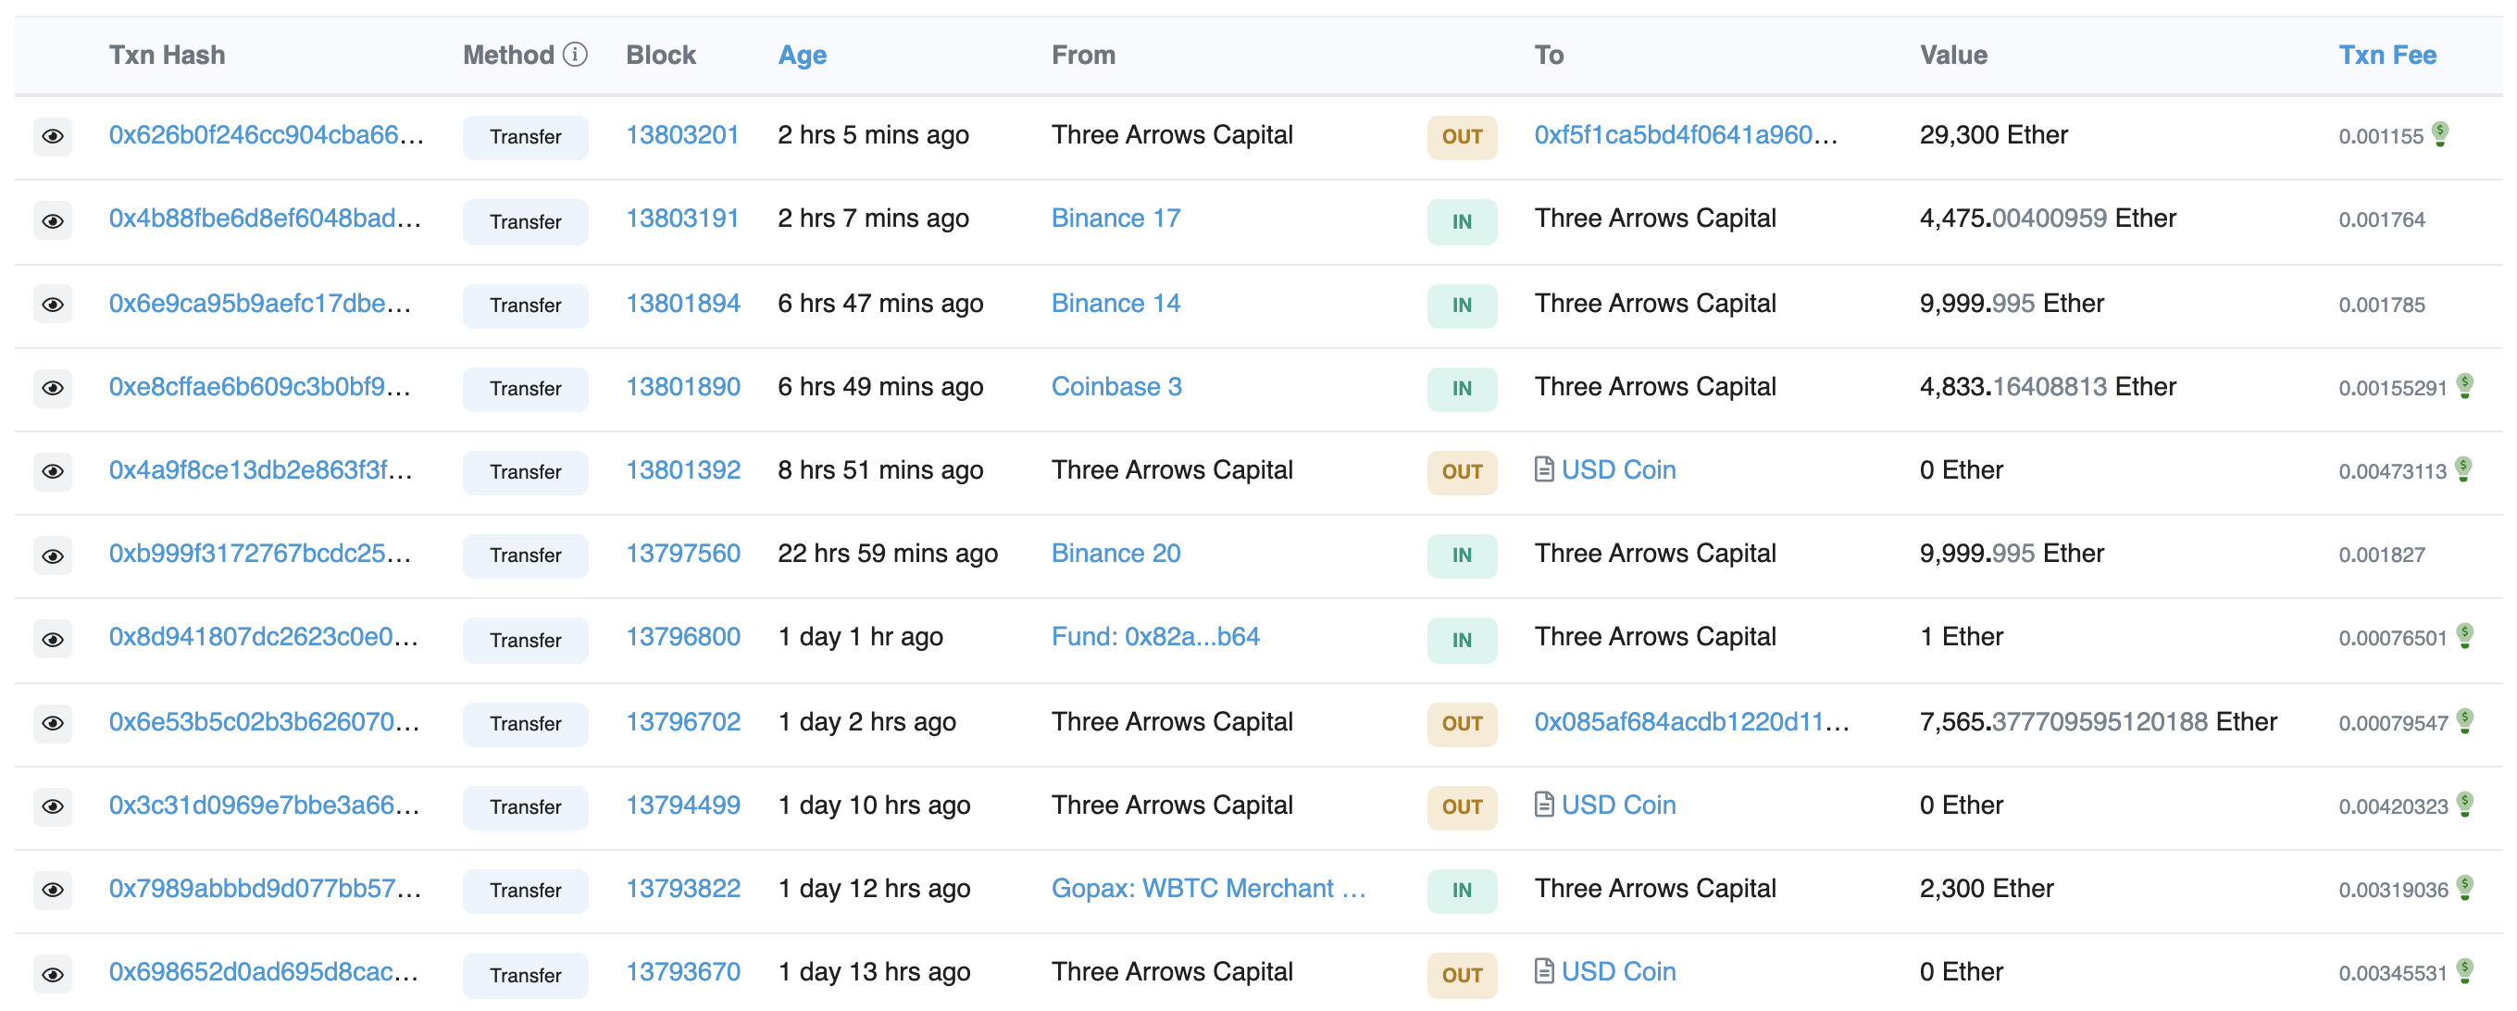Open Gopax: WBTC Merchant address link

click(1207, 888)
